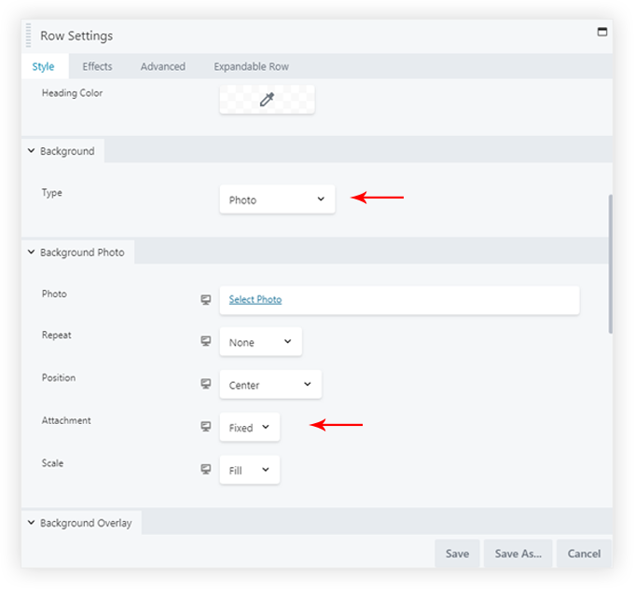Open the Repeat dropdown set to None
634x589 pixels.
(x=260, y=342)
